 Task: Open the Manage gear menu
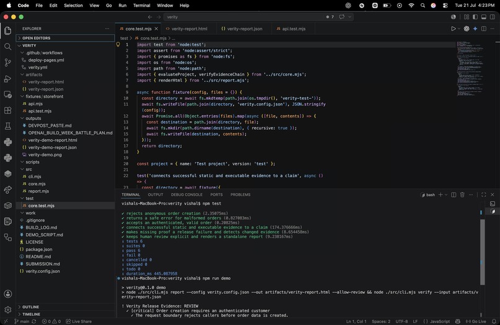[8, 309]
